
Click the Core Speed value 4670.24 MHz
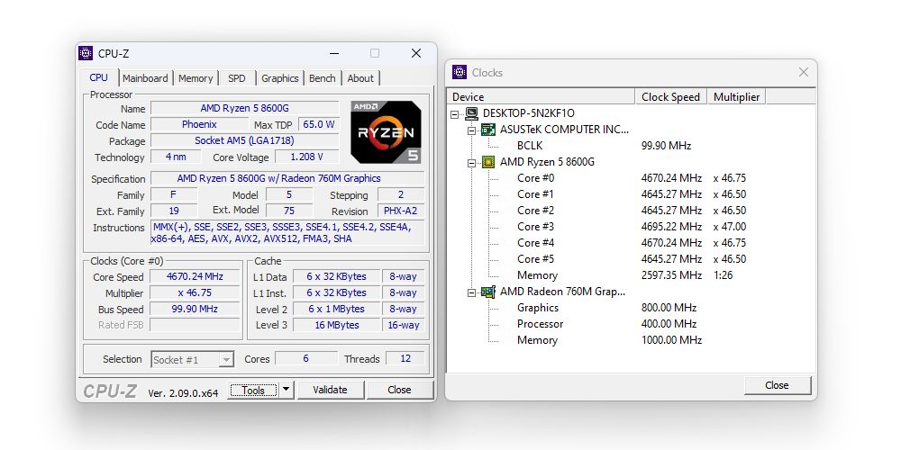[195, 276]
